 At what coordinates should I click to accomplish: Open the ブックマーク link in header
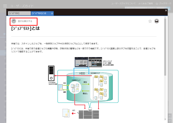pyautogui.click(x=164, y=4)
